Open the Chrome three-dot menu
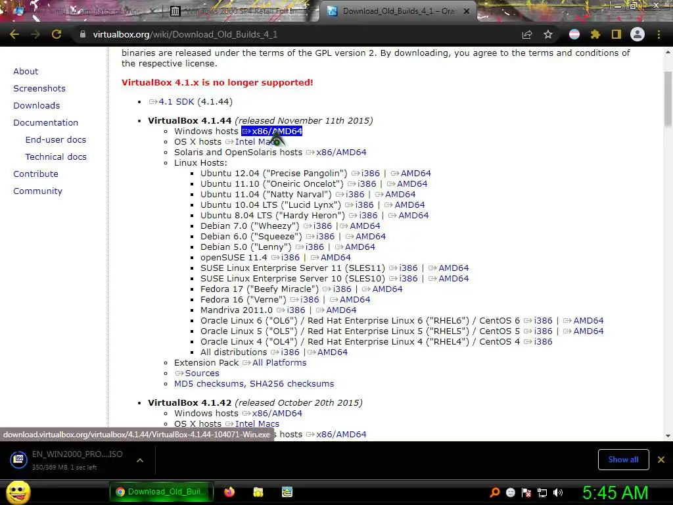Image resolution: width=673 pixels, height=505 pixels. point(659,34)
